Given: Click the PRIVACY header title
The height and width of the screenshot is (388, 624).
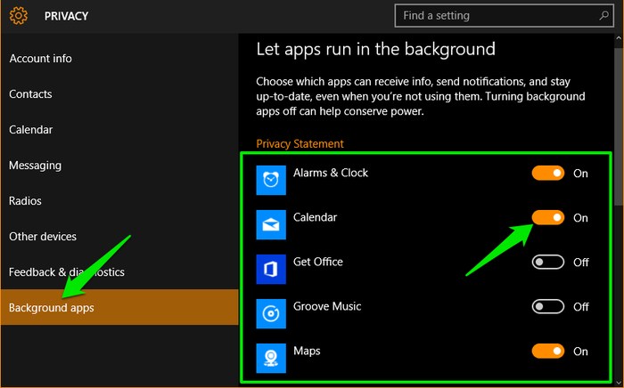Looking at the screenshot, I should coord(66,16).
